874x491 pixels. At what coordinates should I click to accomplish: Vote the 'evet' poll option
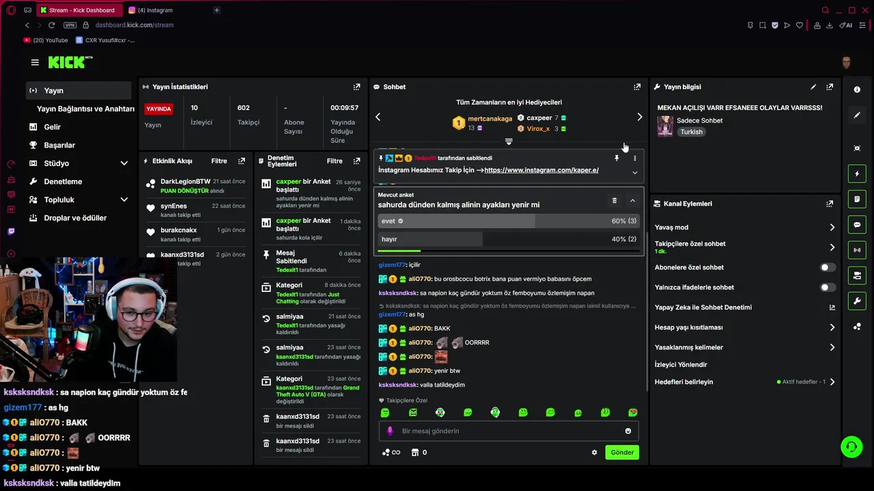(509, 221)
